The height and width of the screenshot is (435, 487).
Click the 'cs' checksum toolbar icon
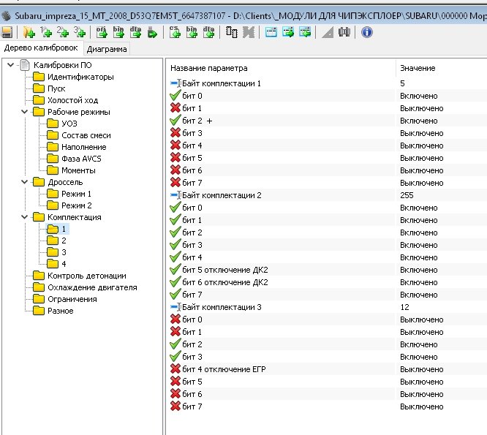[175, 32]
